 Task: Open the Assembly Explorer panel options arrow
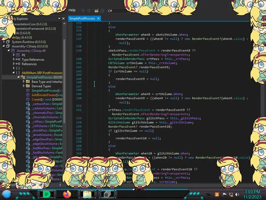[x=59, y=18]
